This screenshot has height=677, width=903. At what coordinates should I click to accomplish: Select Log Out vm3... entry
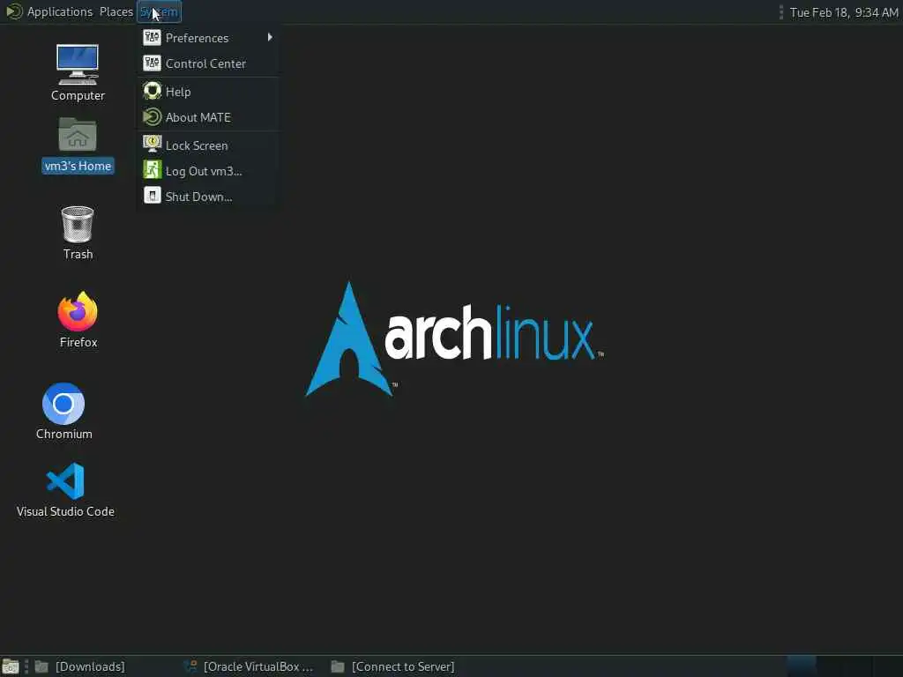tap(208, 171)
